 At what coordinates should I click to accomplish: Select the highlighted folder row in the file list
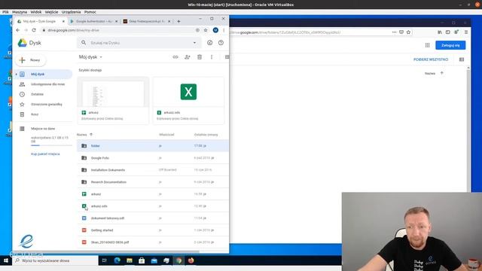tap(152, 145)
